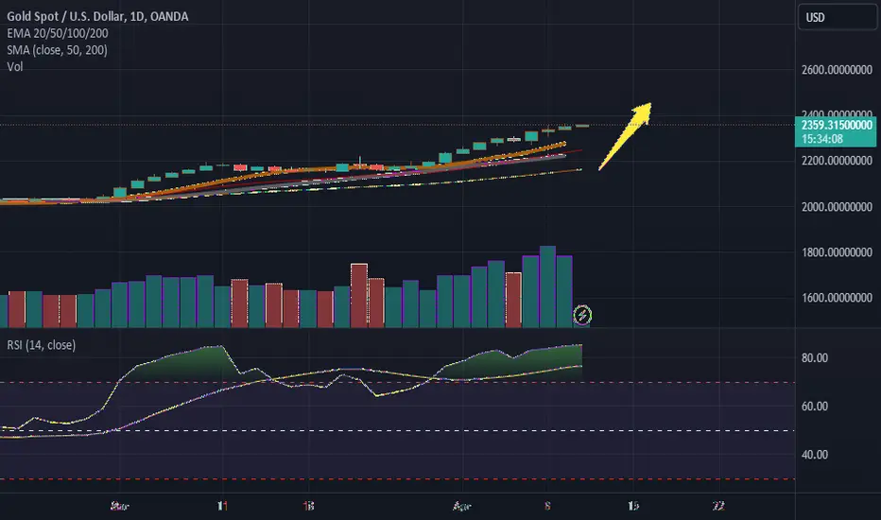Click the 22 date label on time axis
The image size is (881, 520).
(718, 506)
